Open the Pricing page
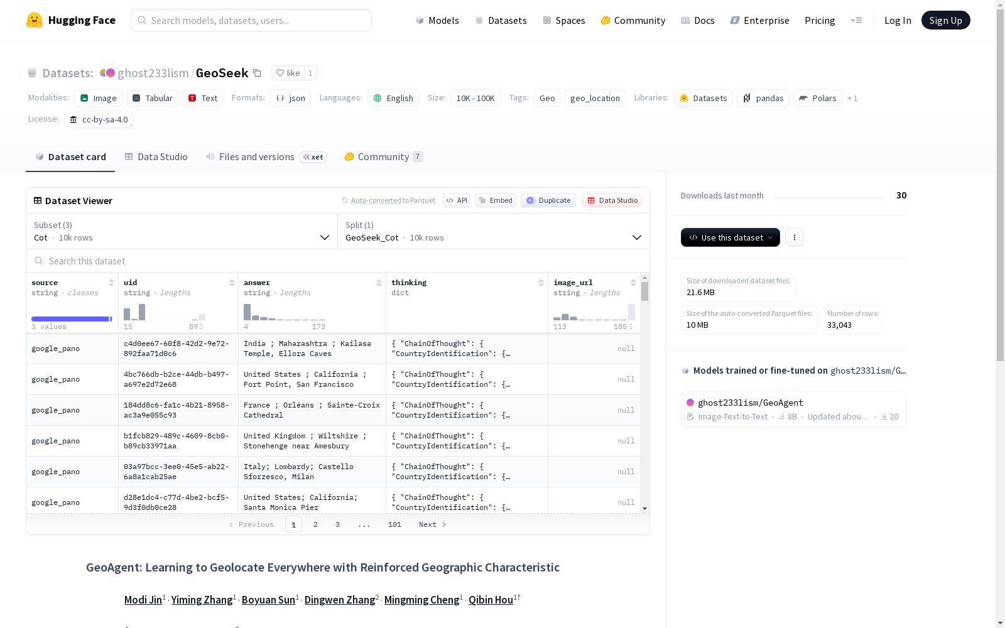This screenshot has width=1005, height=628. pyautogui.click(x=820, y=20)
